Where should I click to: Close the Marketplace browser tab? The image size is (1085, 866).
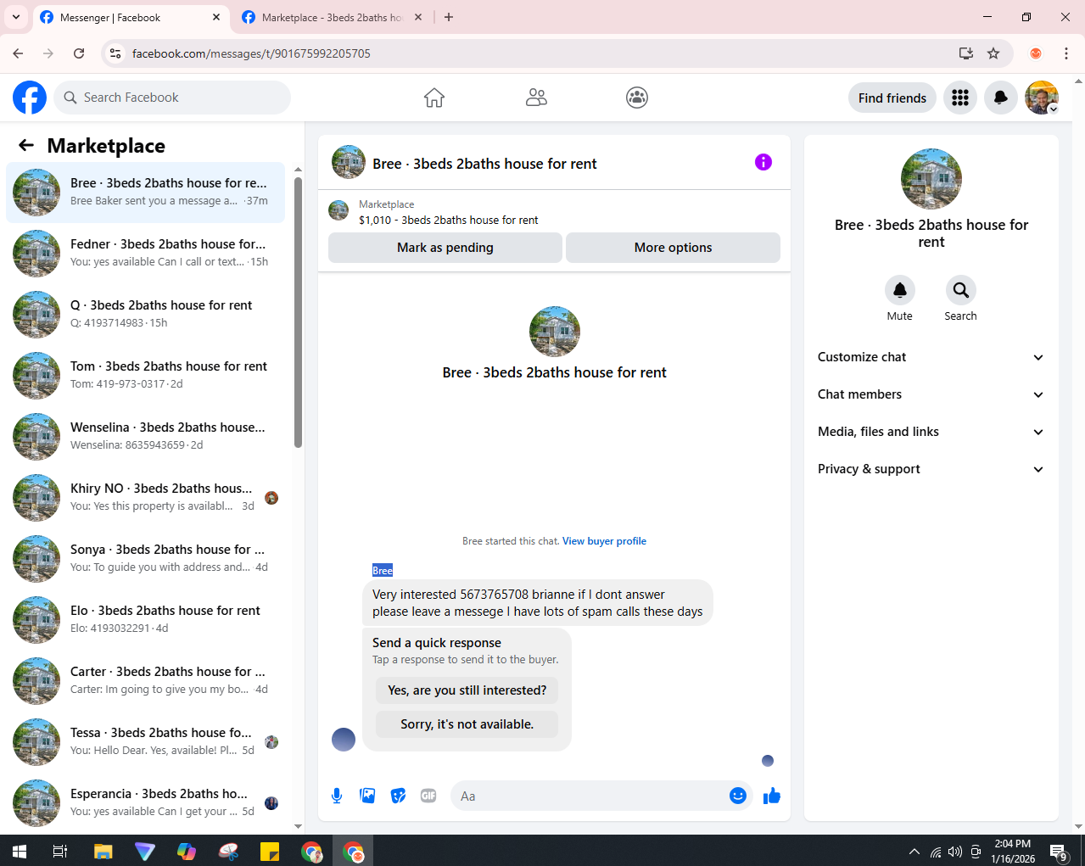(x=418, y=17)
